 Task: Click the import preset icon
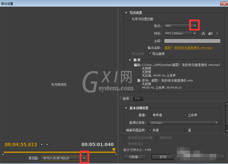pyautogui.click(x=210, y=33)
